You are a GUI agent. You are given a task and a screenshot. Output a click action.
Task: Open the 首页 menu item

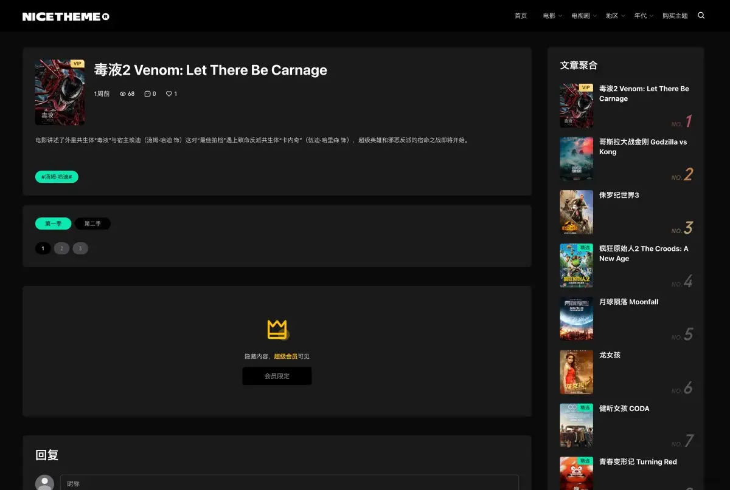521,15
